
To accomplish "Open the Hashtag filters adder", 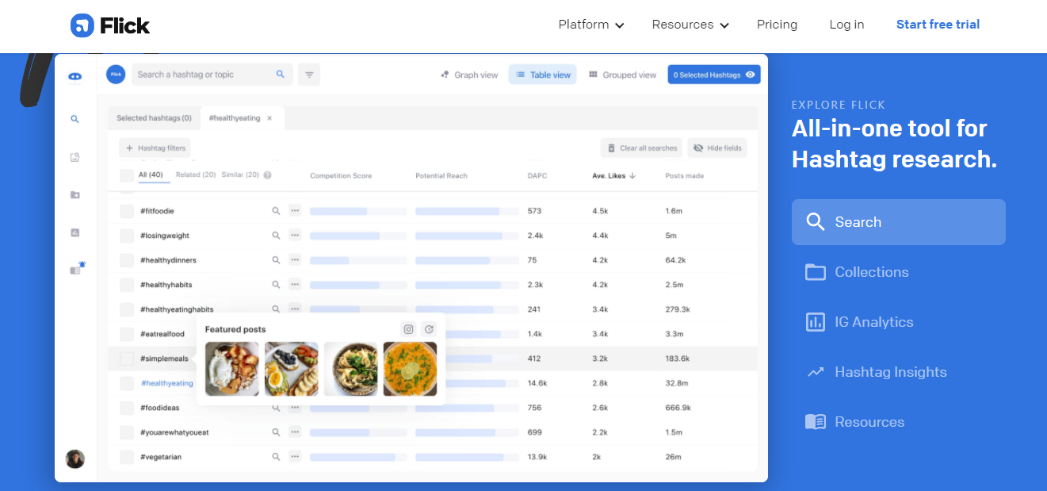I will point(155,148).
